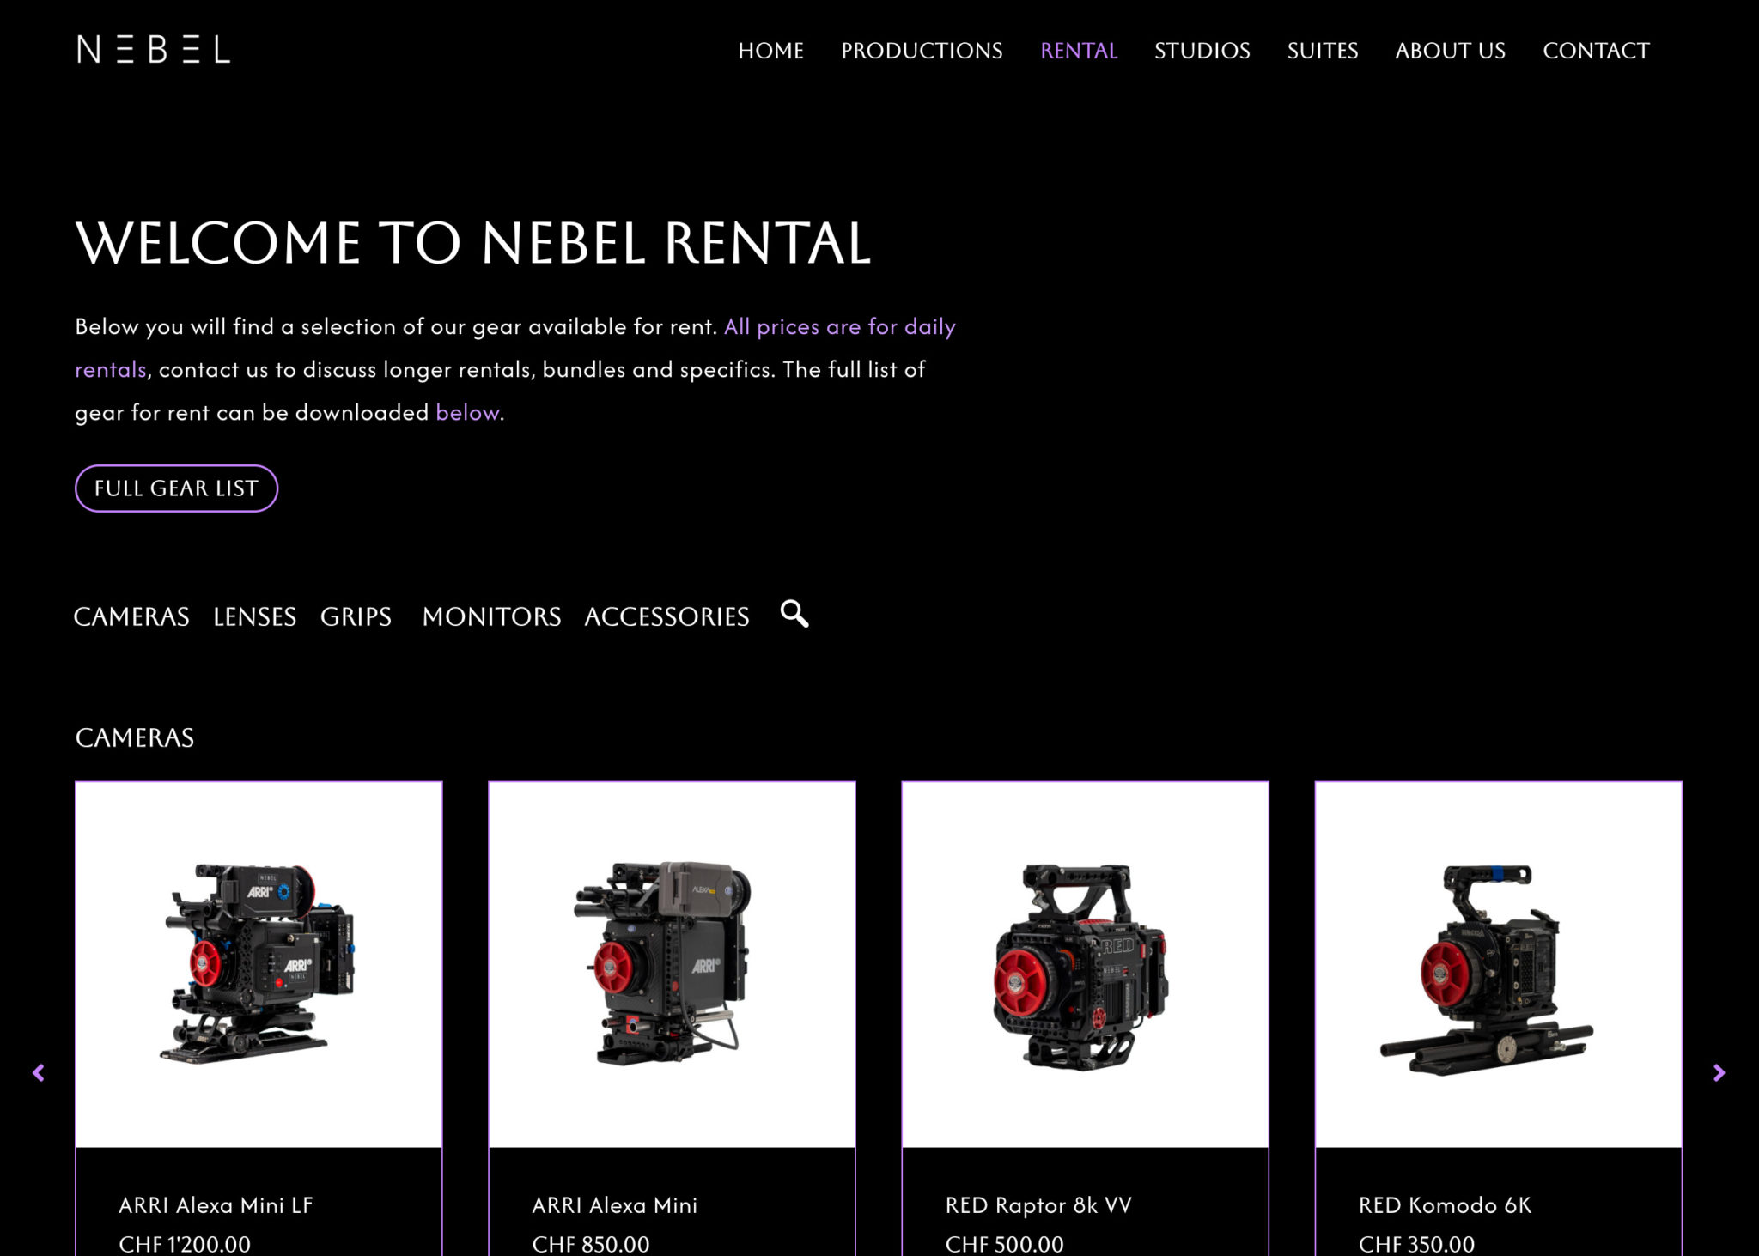Open the RED Raptor 8k VV image
Screen dimensions: 1759x1256
click(1085, 964)
